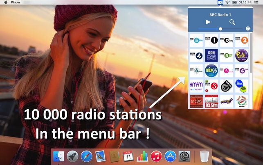Open the Apple menu

pyautogui.click(x=6, y=2)
